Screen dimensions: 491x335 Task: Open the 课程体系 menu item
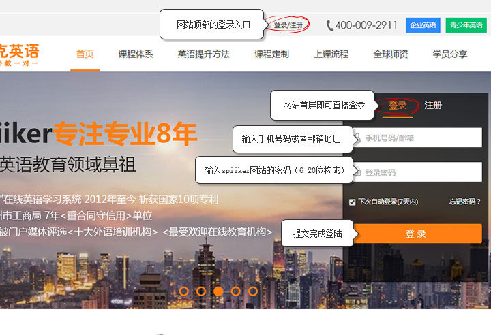[136, 54]
